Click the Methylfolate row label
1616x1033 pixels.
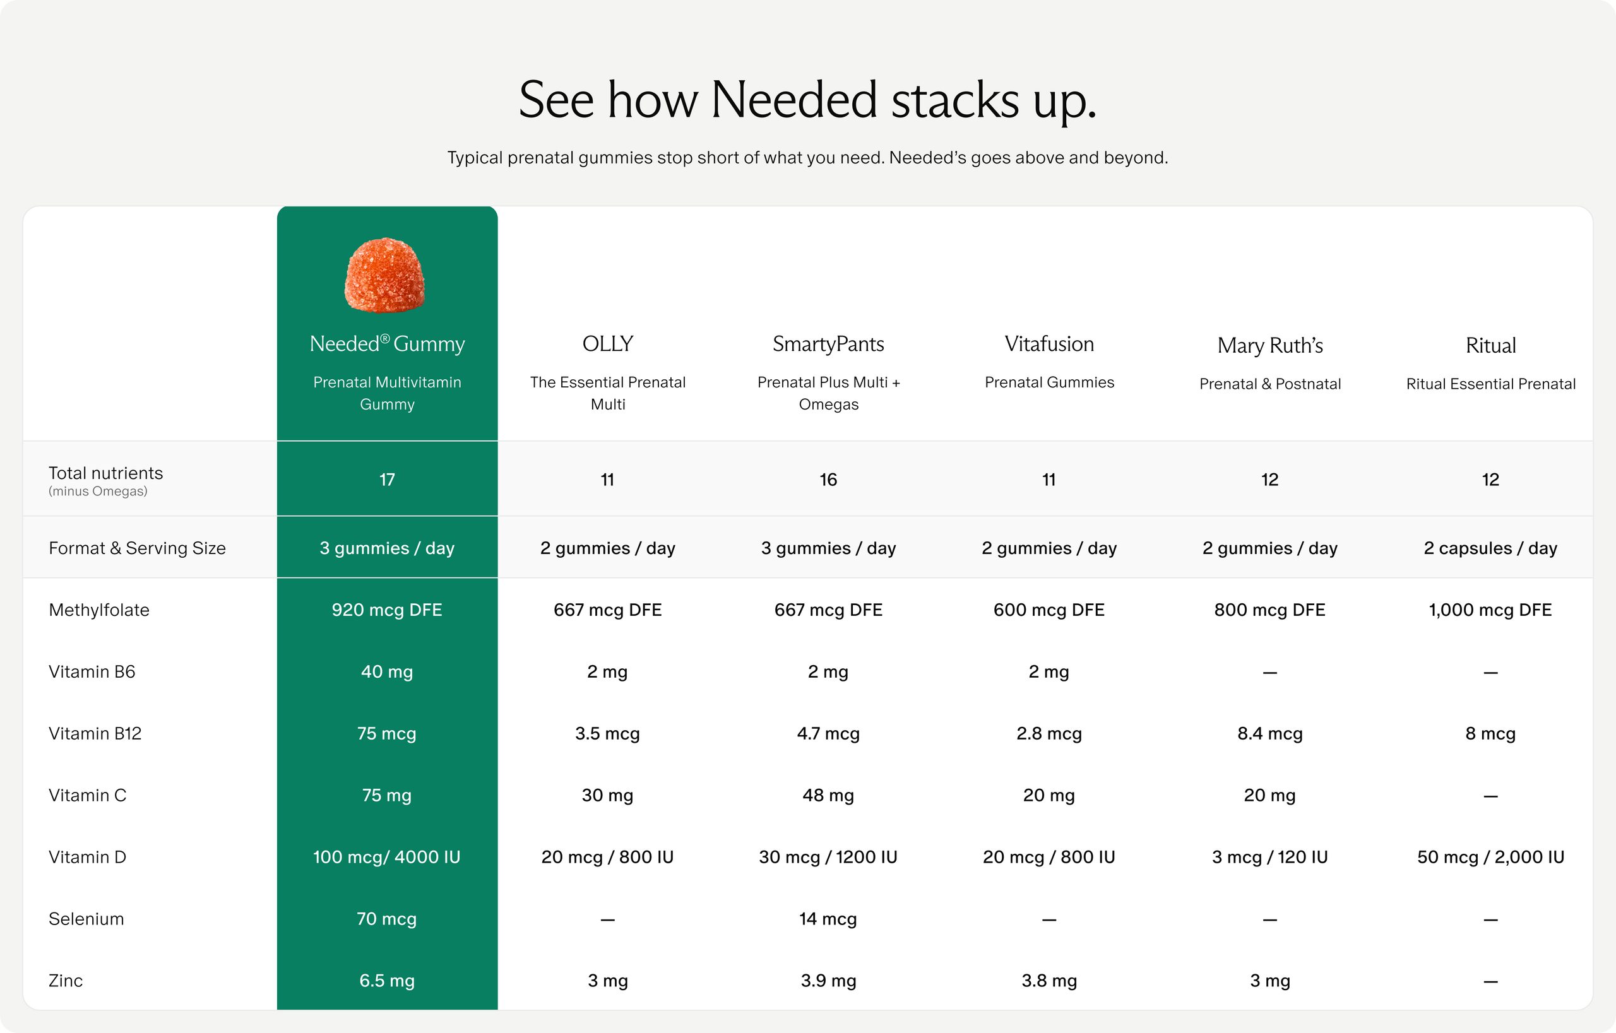[98, 610]
